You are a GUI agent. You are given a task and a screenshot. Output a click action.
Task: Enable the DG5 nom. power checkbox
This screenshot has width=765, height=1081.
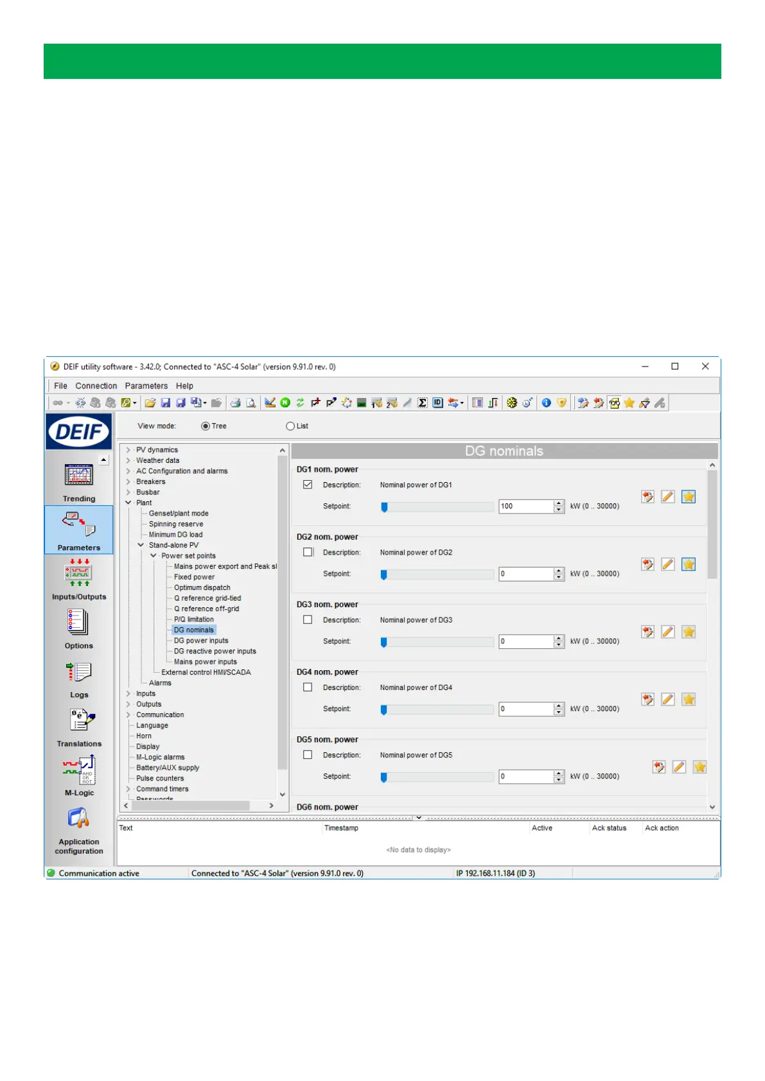[x=308, y=754]
